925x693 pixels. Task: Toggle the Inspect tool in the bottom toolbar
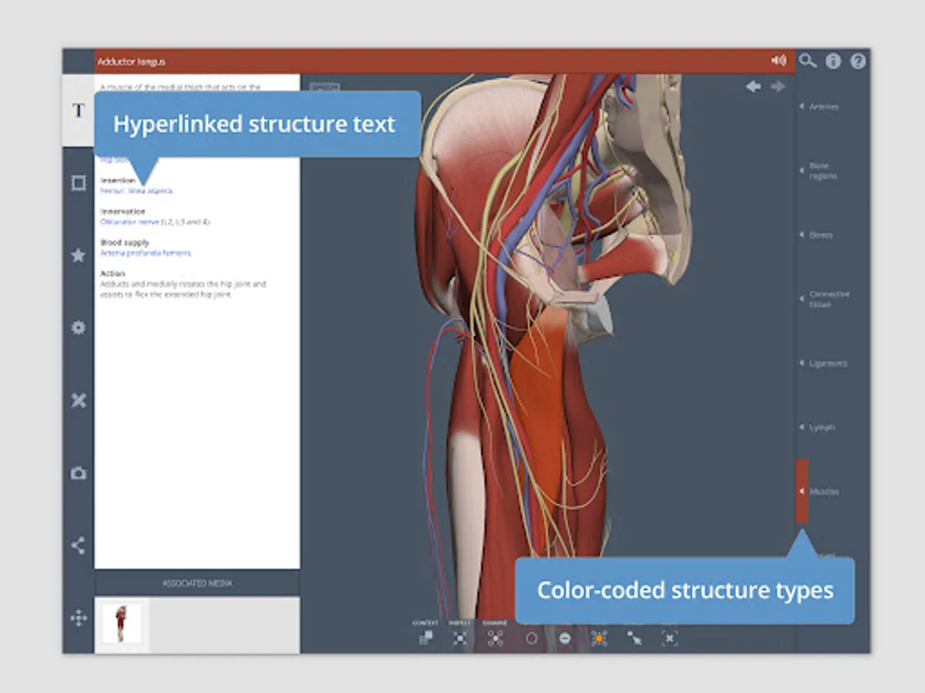tap(460, 638)
